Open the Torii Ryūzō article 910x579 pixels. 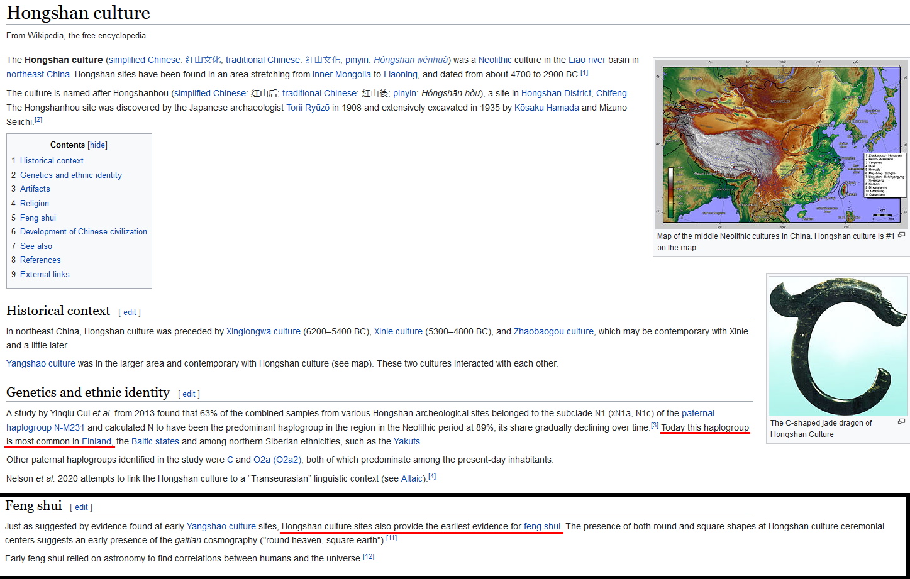(x=308, y=108)
